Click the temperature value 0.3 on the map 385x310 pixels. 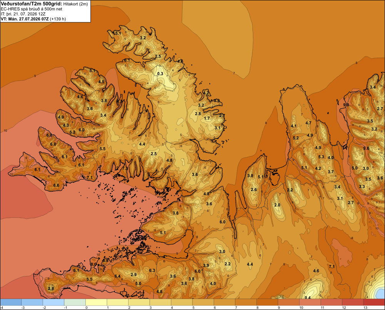coord(160,74)
